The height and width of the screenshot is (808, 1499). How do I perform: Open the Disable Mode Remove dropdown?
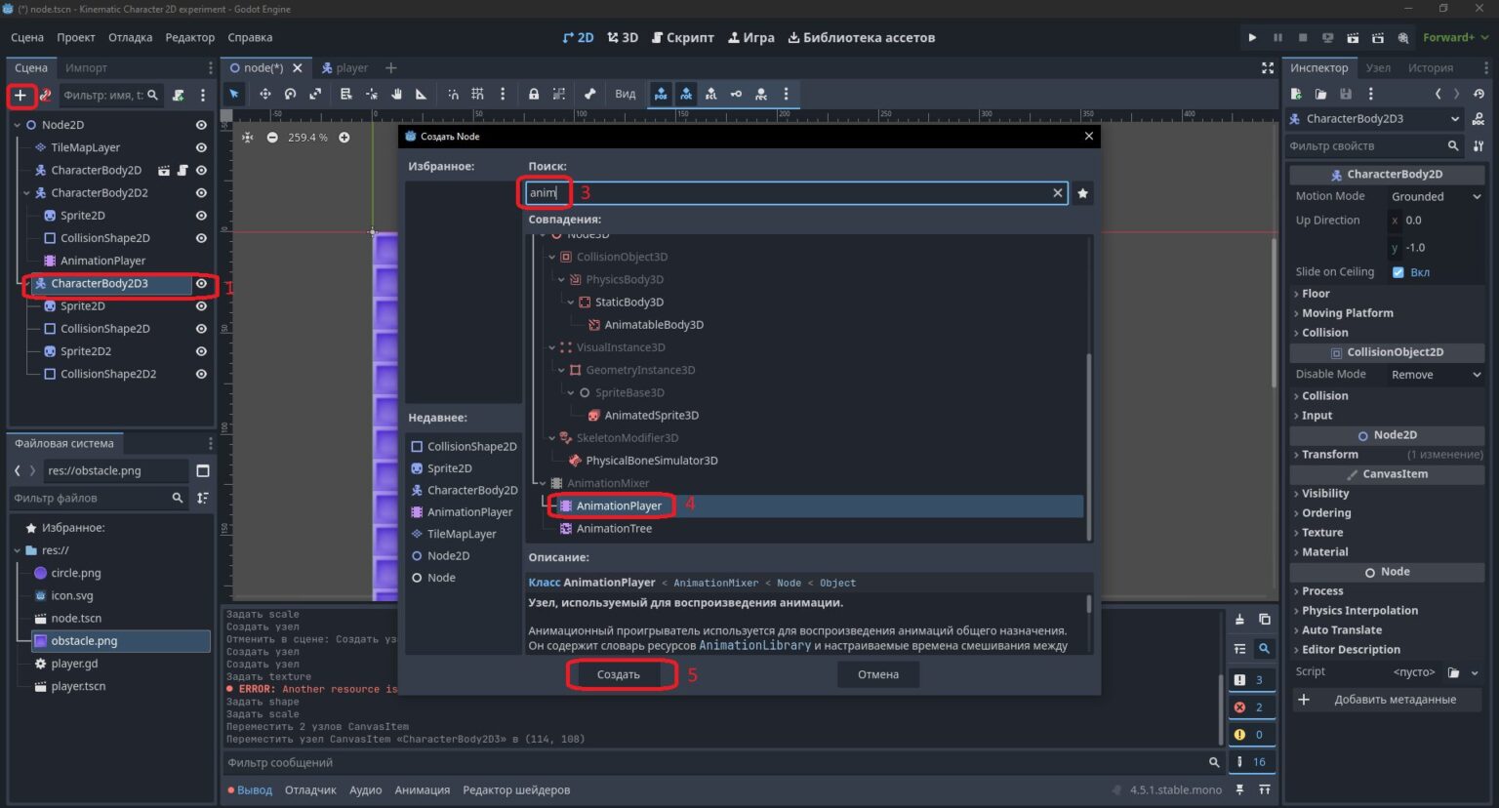pos(1436,375)
